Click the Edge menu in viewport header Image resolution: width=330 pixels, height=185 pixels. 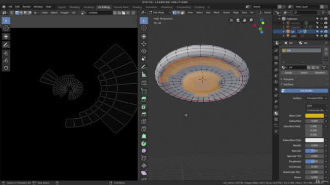tap(236, 12)
